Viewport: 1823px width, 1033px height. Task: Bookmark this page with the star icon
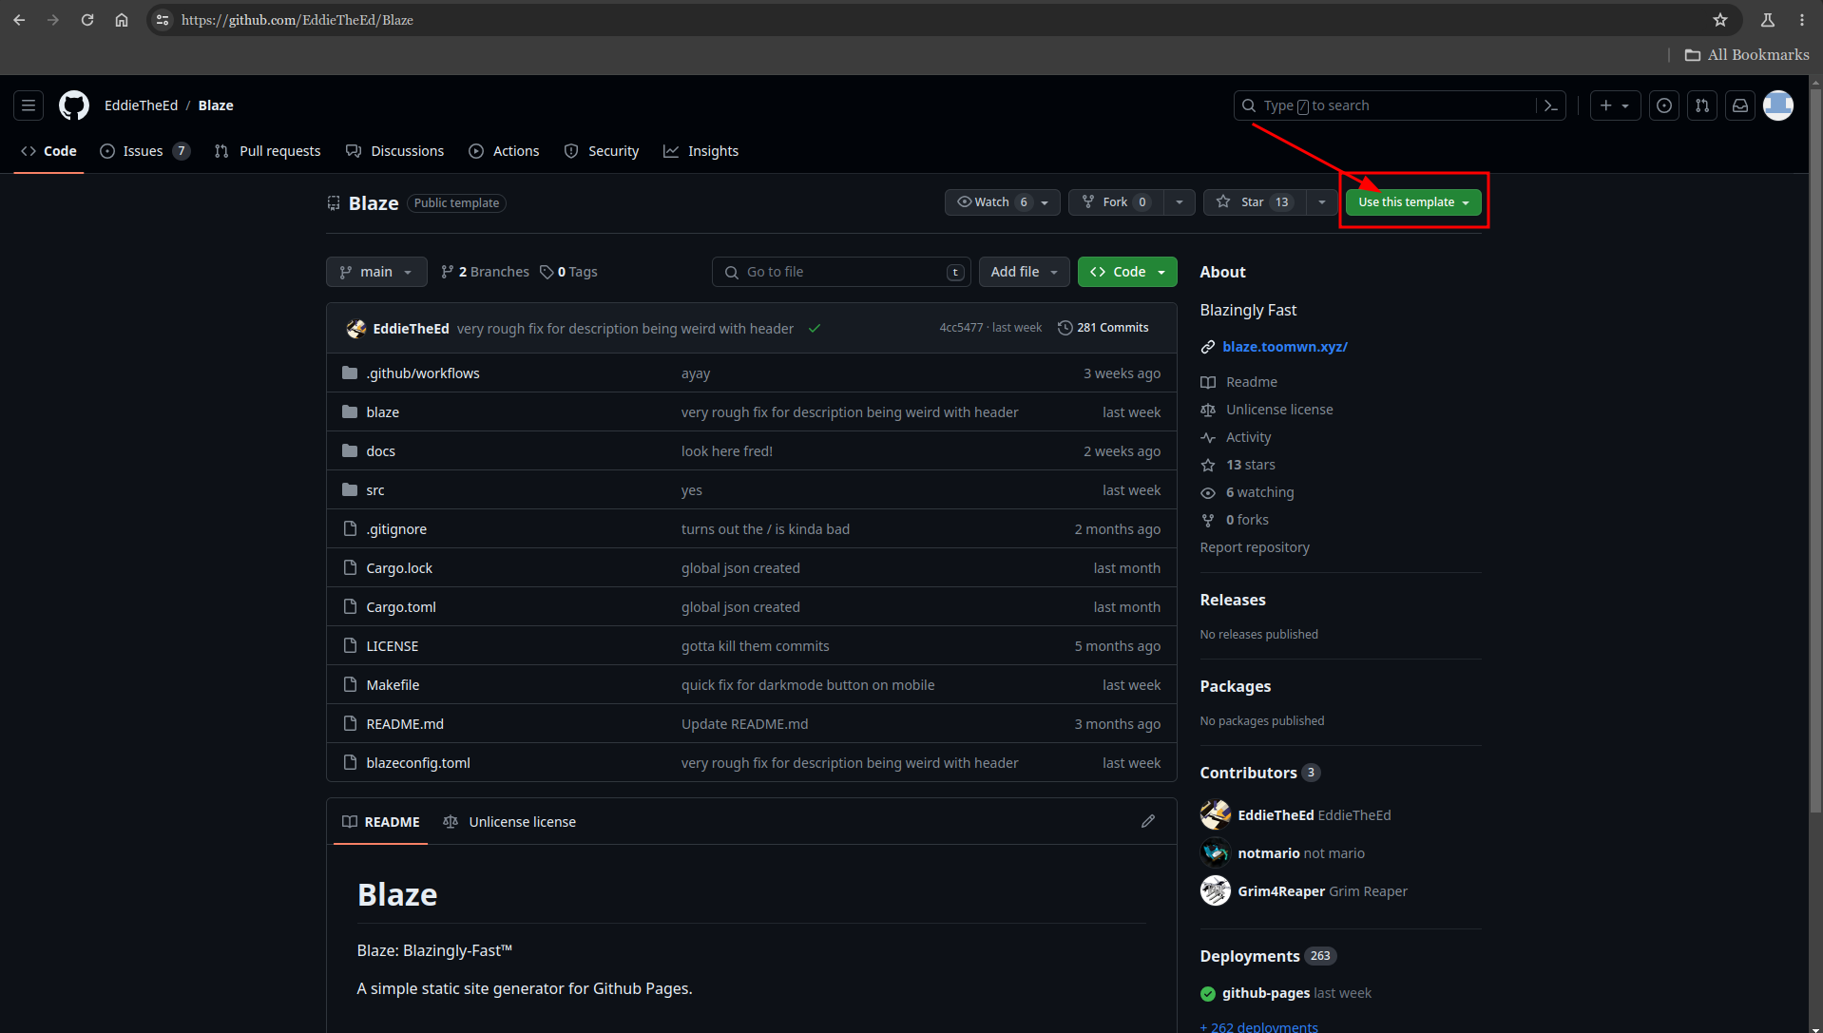click(x=1719, y=20)
